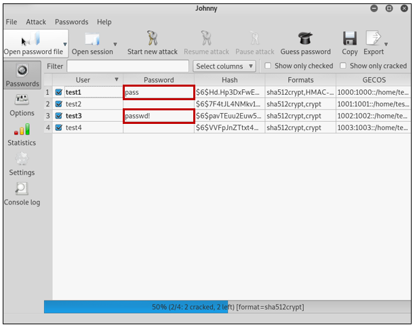
Task: Open Guess password hat icon
Action: pyautogui.click(x=305, y=38)
